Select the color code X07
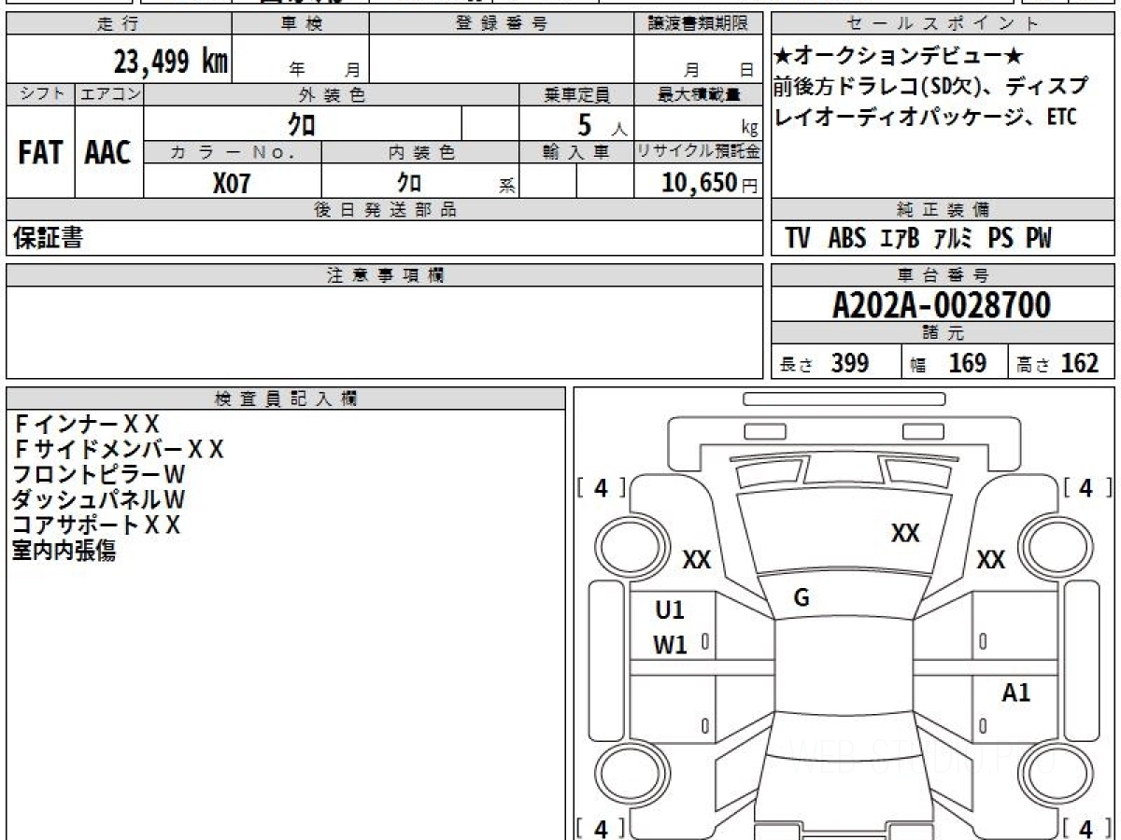The image size is (1121, 840). (232, 183)
